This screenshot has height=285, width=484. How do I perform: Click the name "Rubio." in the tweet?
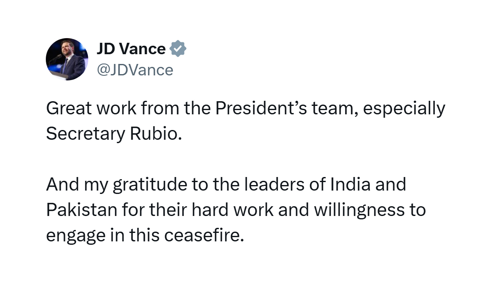pyautogui.click(x=156, y=133)
